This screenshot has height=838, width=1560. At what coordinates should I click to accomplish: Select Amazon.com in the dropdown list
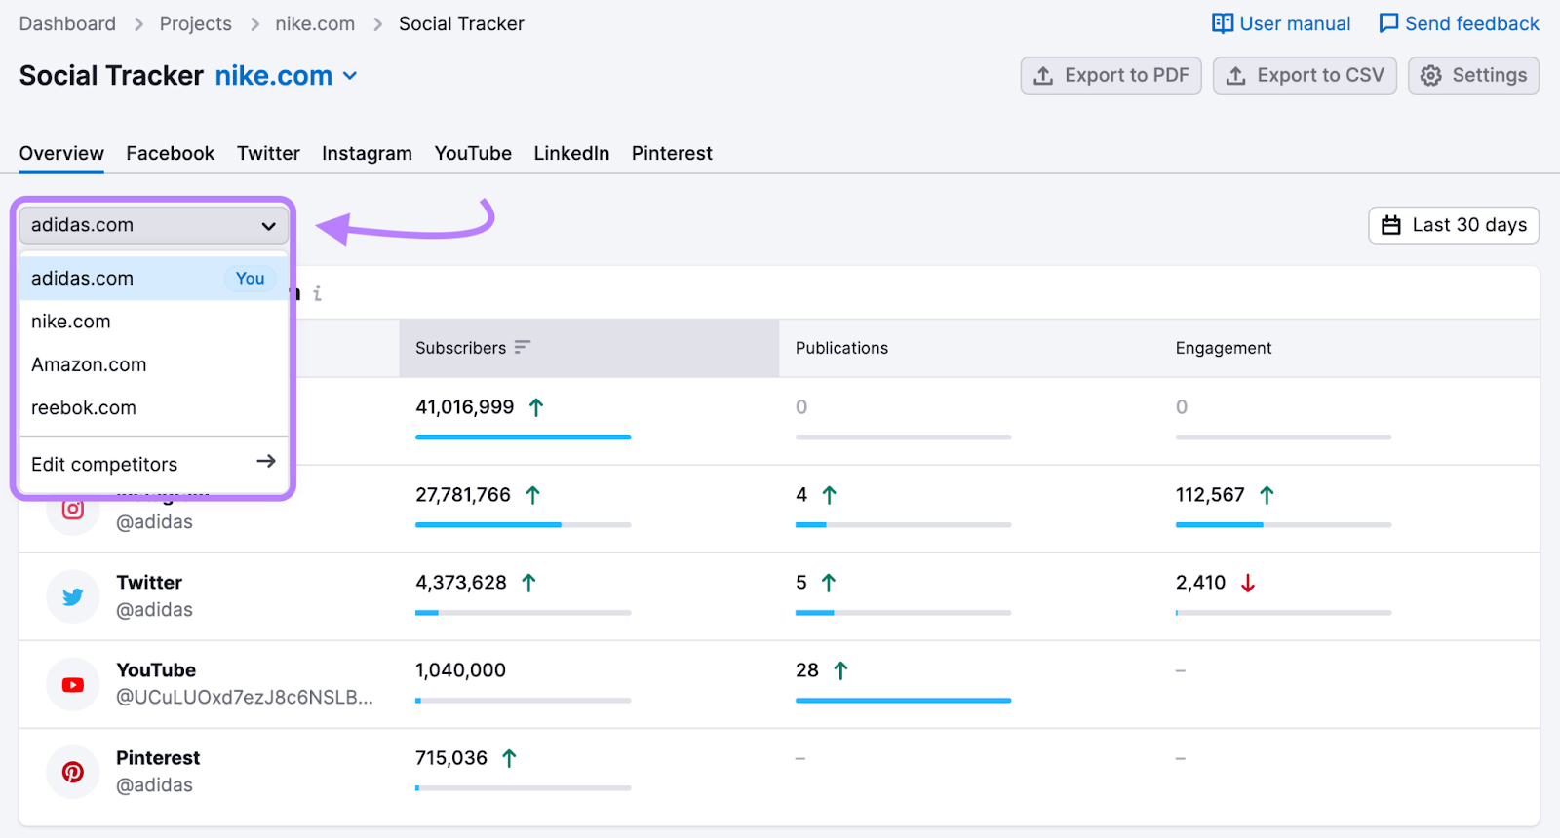click(154, 364)
